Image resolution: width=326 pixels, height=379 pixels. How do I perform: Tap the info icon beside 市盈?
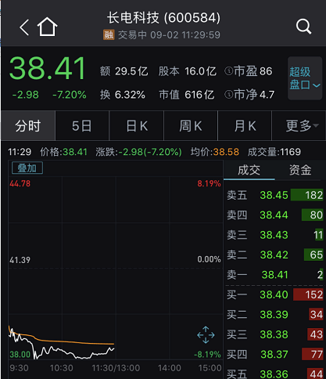(228, 71)
